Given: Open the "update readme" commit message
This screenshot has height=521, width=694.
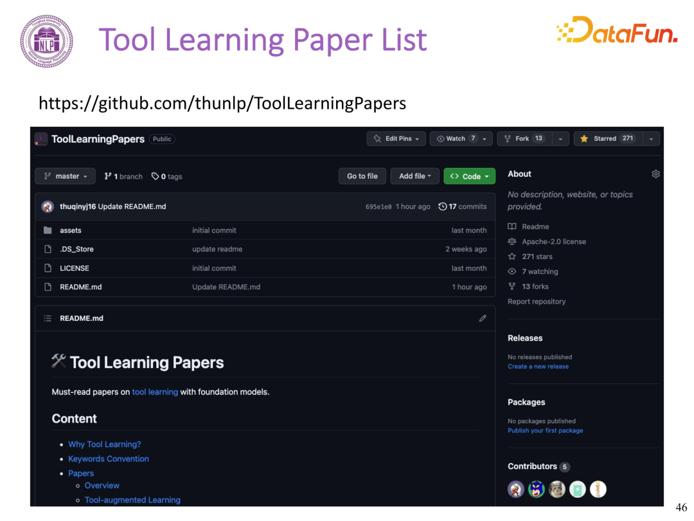Looking at the screenshot, I should click(x=217, y=249).
